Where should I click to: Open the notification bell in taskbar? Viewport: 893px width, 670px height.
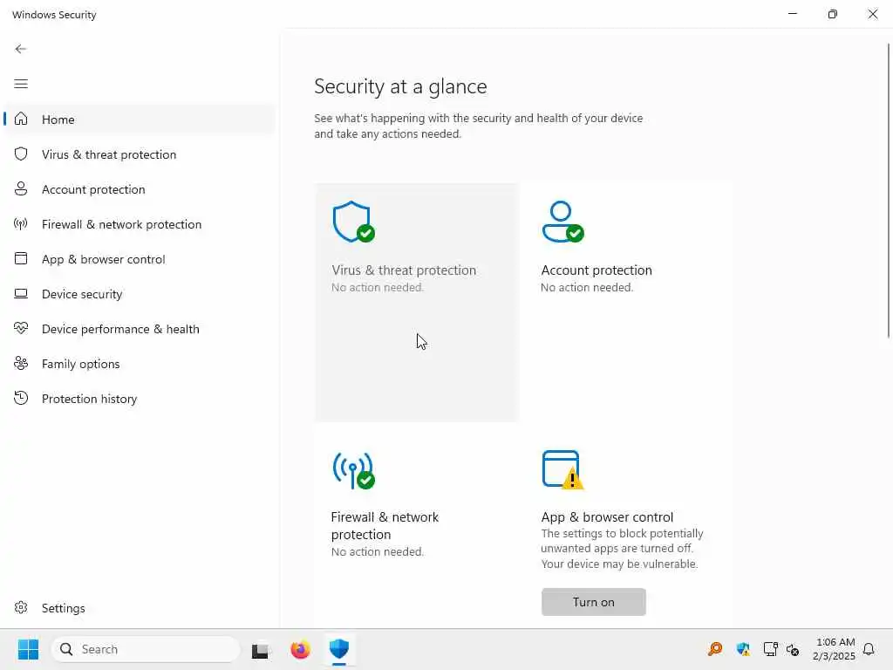[869, 649]
